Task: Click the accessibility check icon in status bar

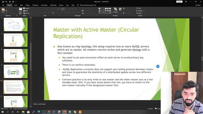Action: tap(11, 109)
